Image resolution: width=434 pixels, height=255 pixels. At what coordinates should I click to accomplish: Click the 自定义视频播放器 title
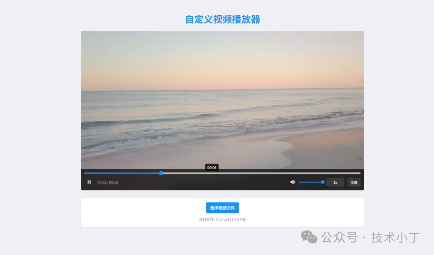[222, 19]
